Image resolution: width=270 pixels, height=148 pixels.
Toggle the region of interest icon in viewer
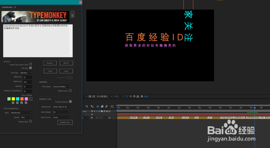[90, 97]
